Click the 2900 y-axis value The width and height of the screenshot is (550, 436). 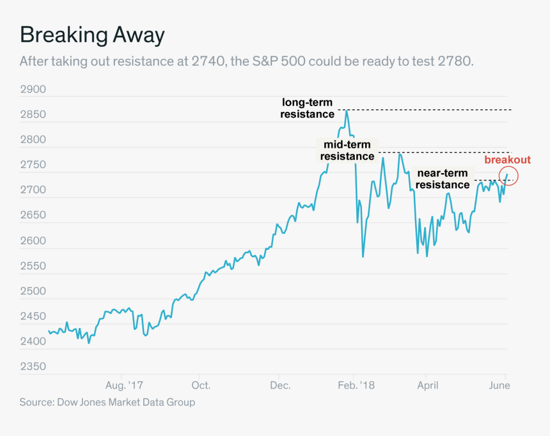point(33,90)
